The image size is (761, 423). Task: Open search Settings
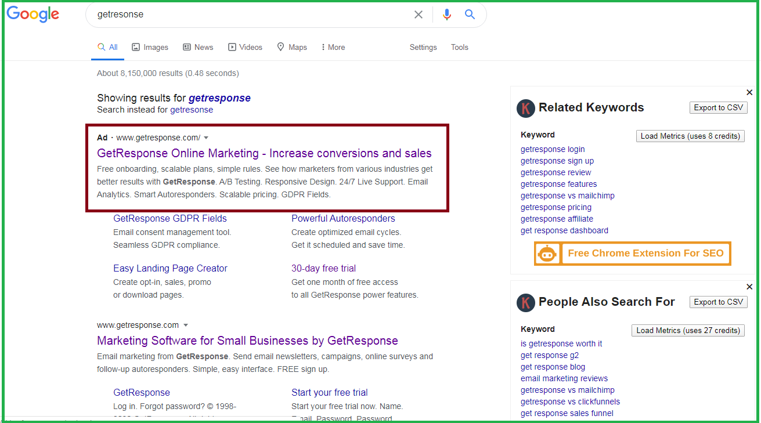423,48
